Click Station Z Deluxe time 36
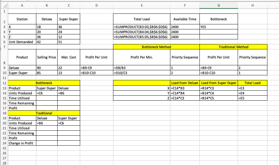The height and width of the screenshot is (165, 279). click(x=47, y=37)
